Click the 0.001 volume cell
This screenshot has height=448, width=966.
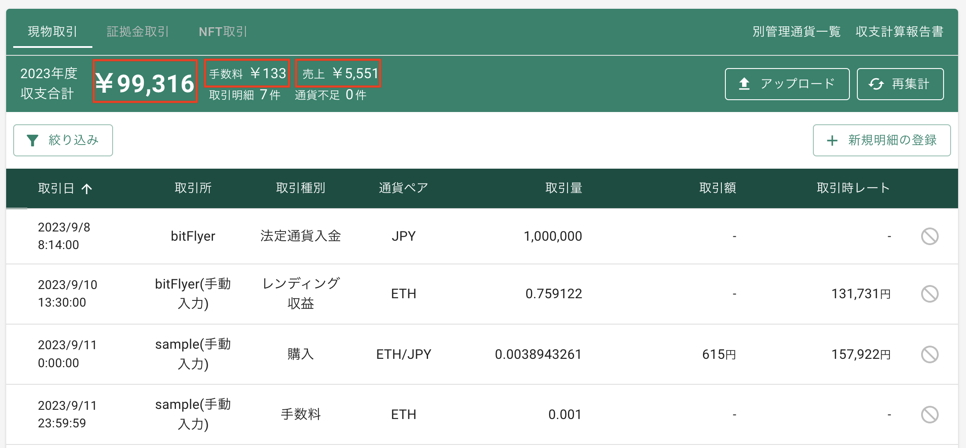pos(565,415)
